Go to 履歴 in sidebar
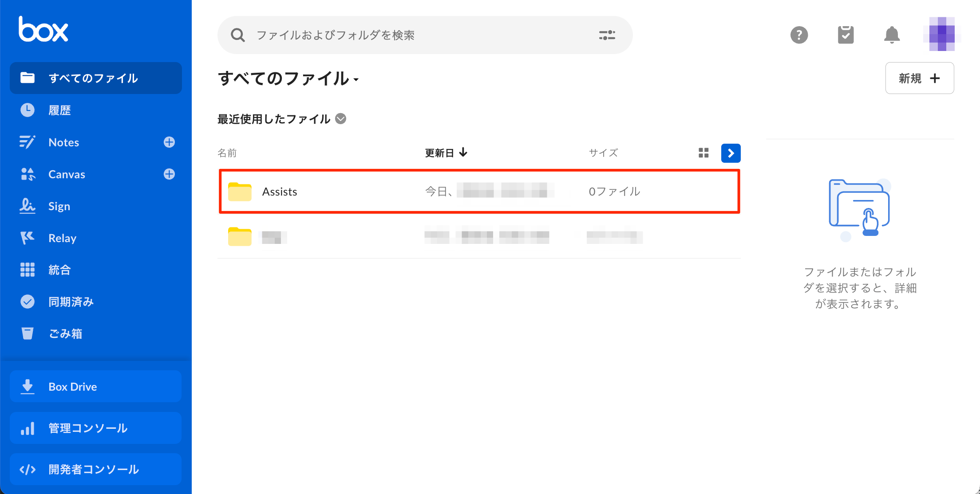The image size is (980, 494). click(x=59, y=110)
